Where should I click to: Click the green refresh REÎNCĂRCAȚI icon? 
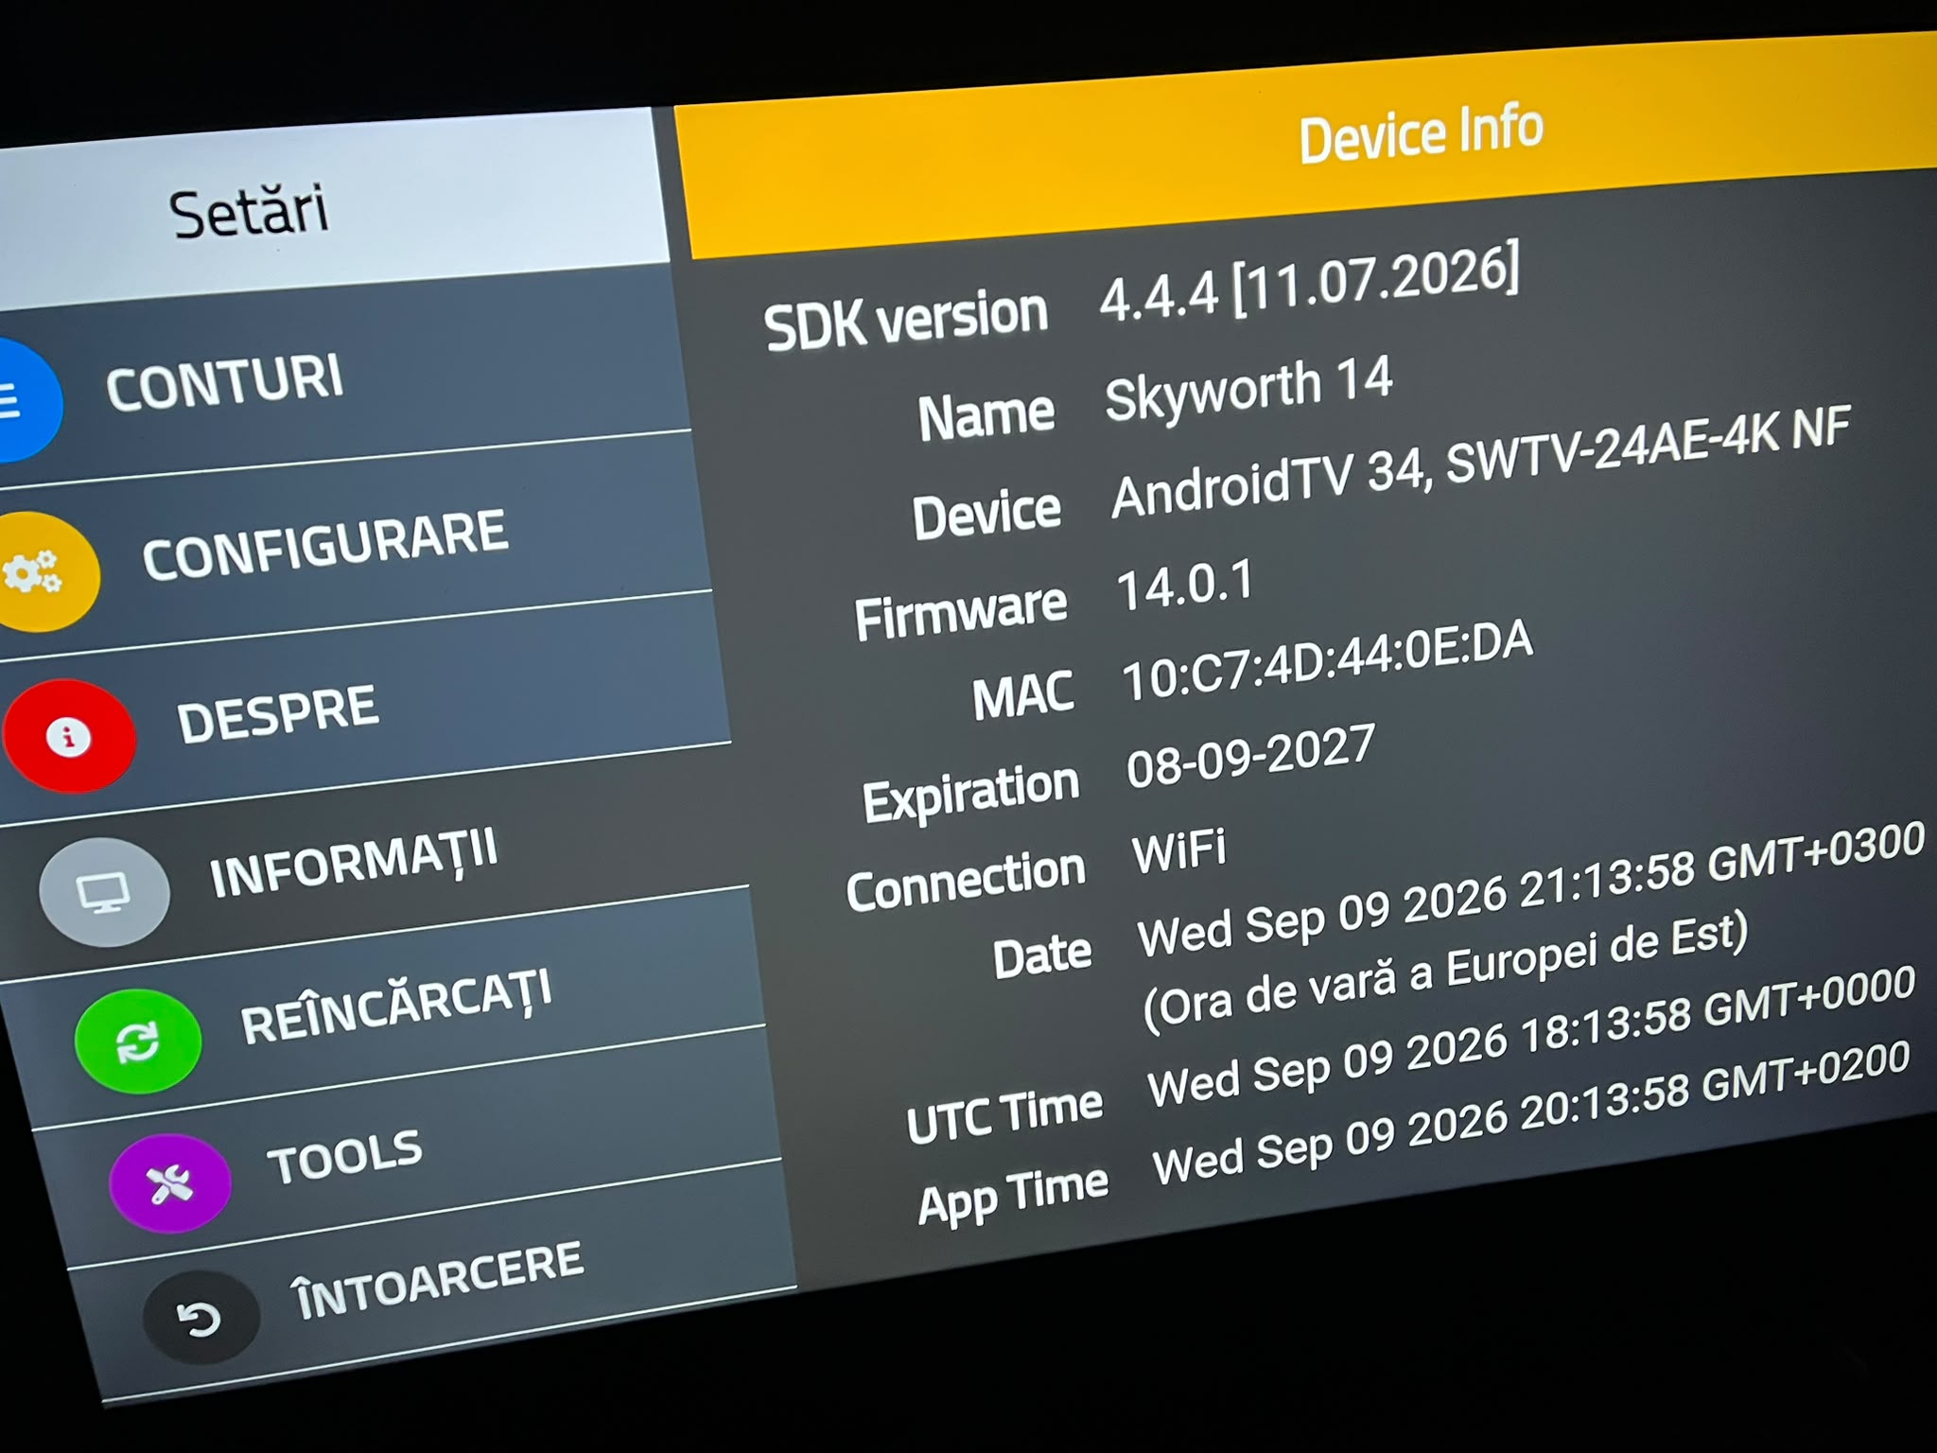pos(138,1041)
